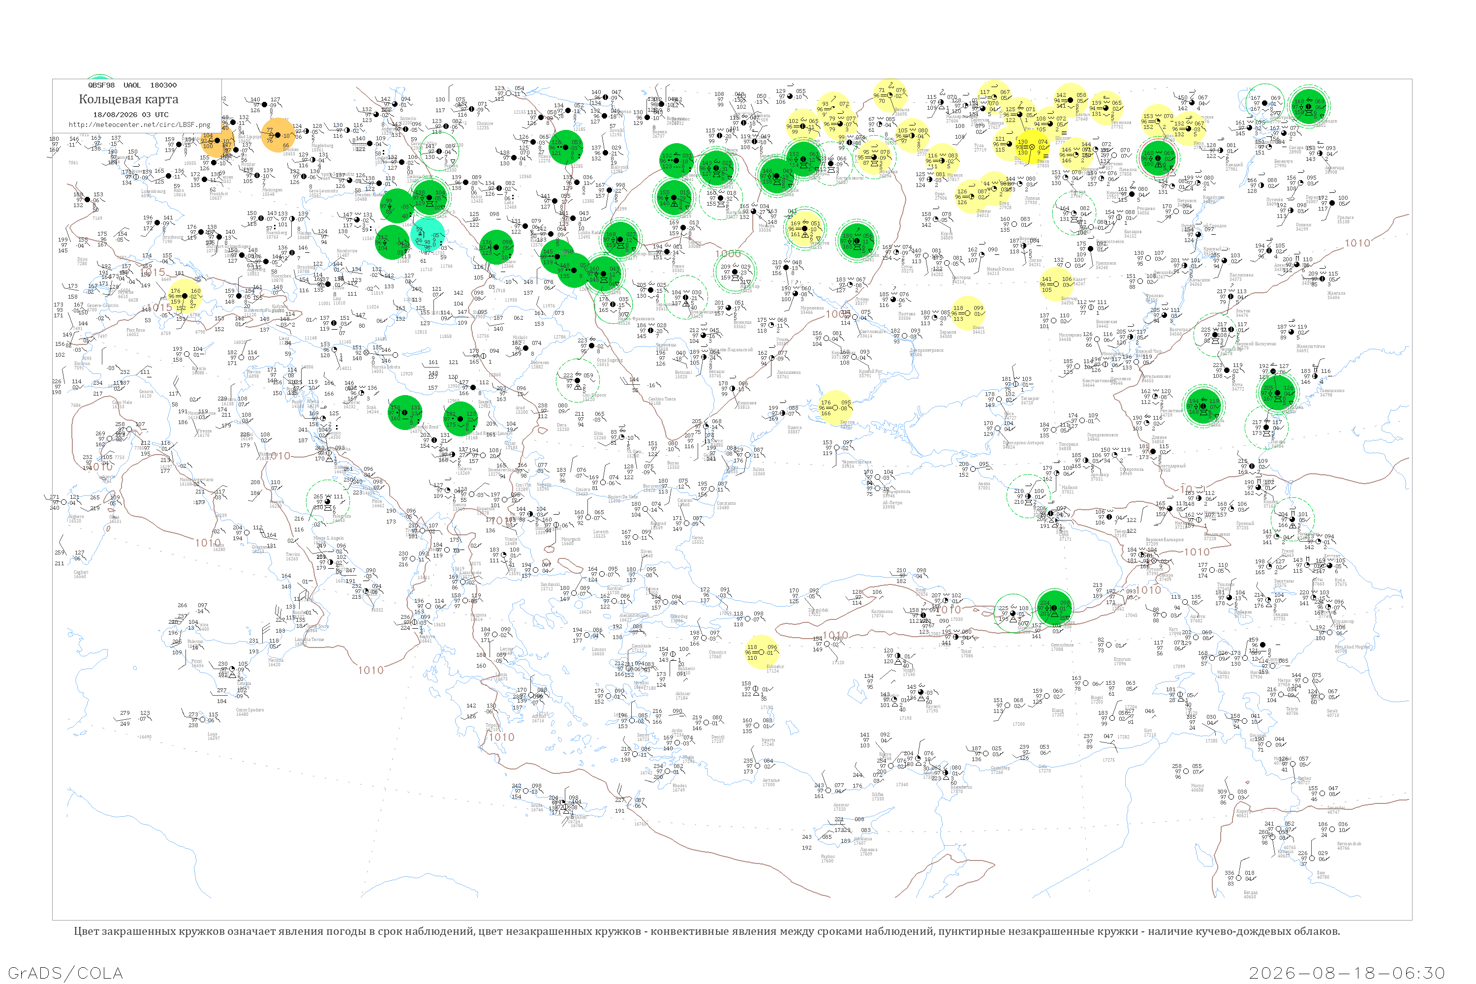Click the Russian legend caption below map
Screen dimensions: 1476x984
click(707, 931)
